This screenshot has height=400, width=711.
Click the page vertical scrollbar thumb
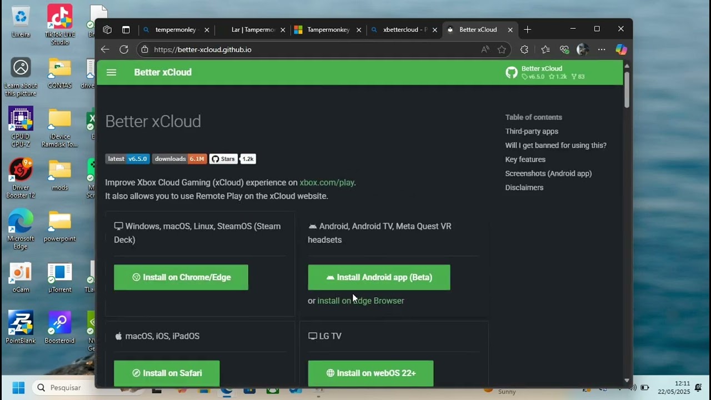pos(627,89)
